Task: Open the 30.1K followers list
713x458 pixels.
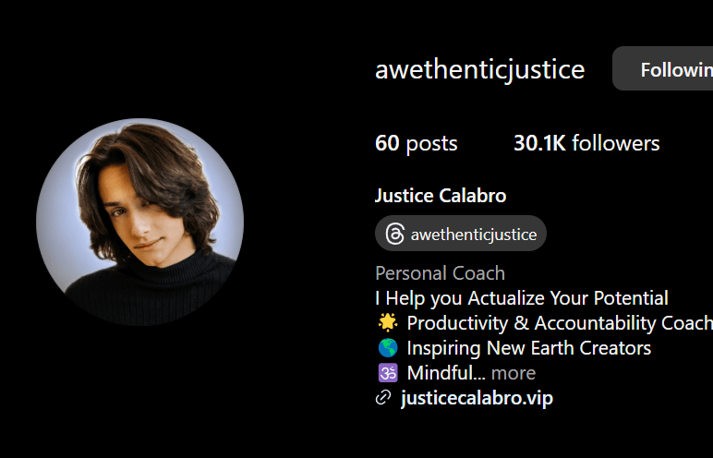Action: tap(586, 143)
